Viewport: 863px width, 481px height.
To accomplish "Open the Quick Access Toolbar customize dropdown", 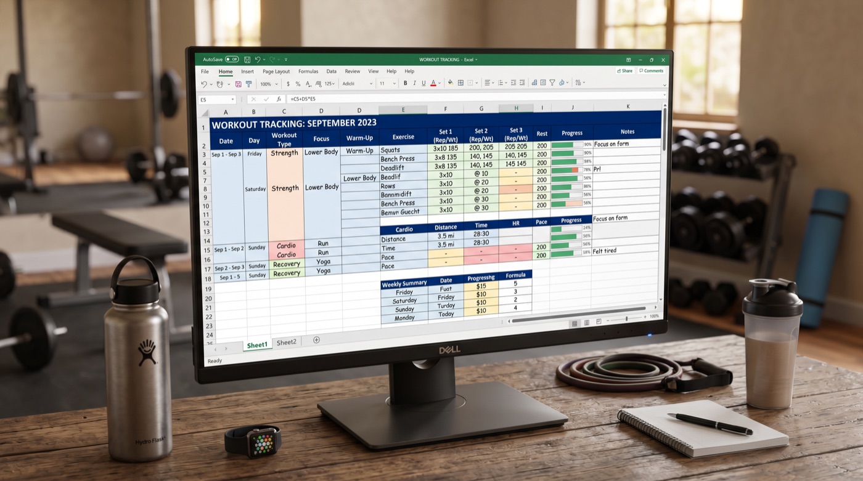I will pyautogui.click(x=286, y=60).
